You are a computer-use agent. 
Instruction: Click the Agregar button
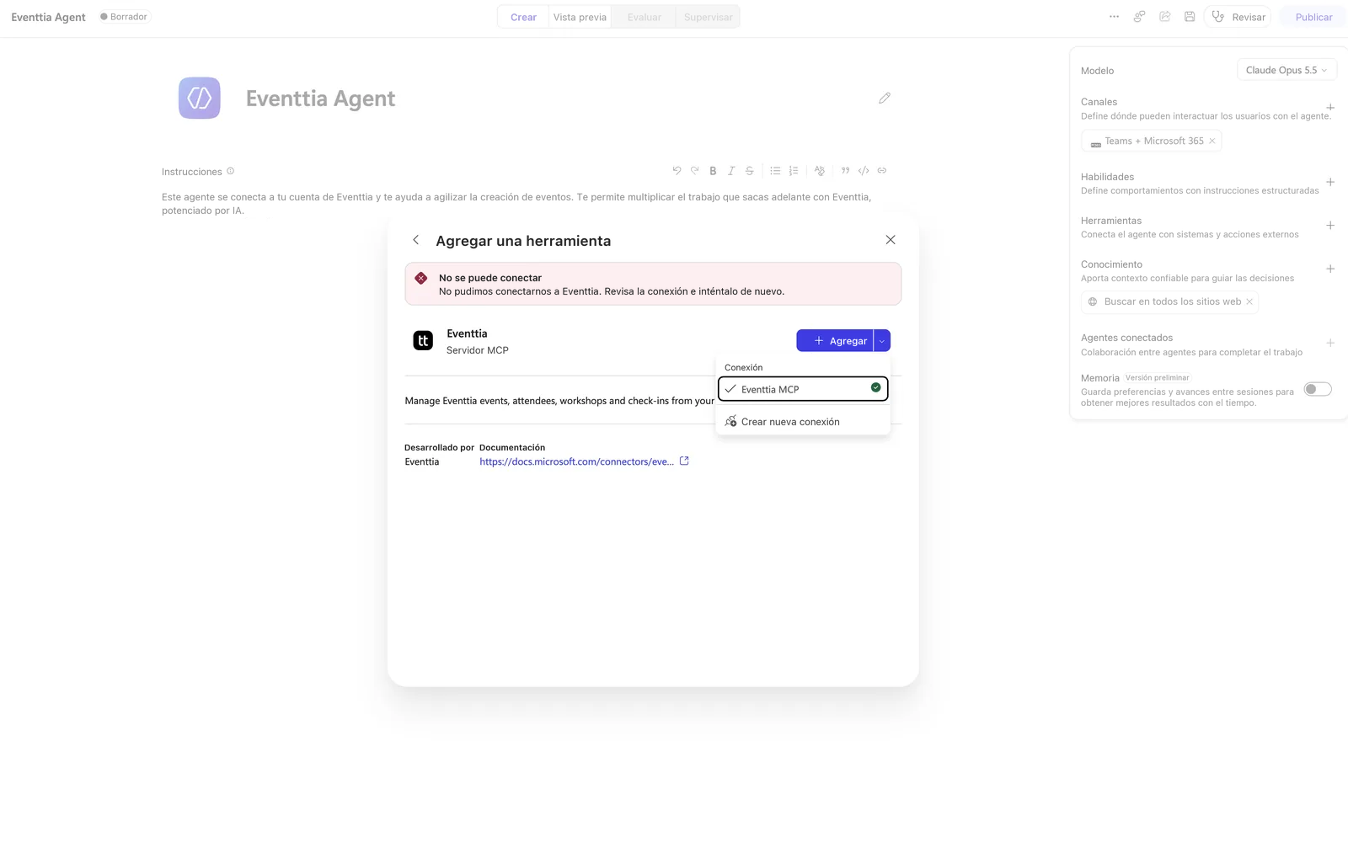click(835, 340)
